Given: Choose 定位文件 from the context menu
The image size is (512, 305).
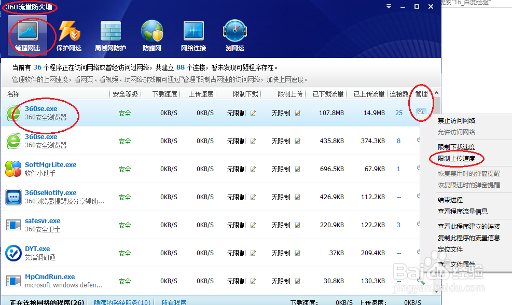Looking at the screenshot, I should click(450, 249).
